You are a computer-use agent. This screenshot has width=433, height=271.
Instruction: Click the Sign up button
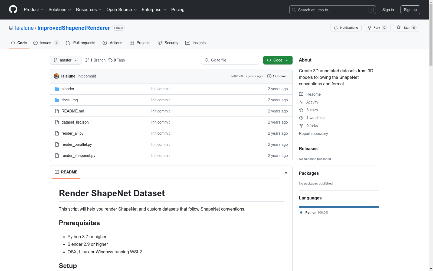tap(410, 10)
